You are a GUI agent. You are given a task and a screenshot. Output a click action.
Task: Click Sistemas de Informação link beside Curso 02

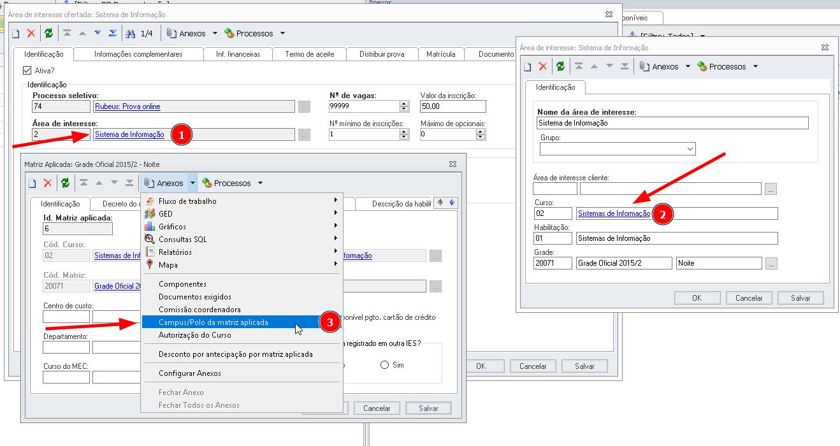click(x=614, y=213)
